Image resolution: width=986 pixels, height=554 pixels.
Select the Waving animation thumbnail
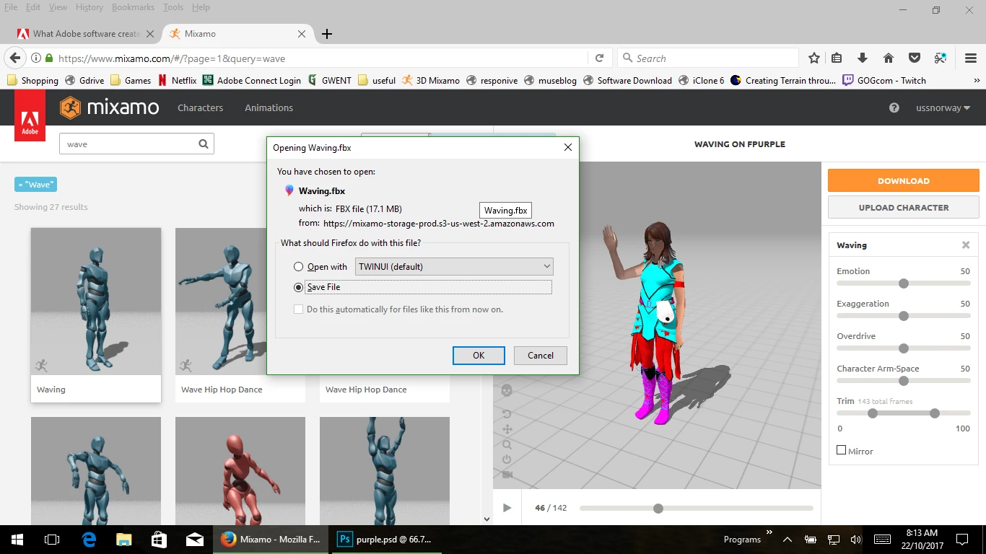(96, 301)
